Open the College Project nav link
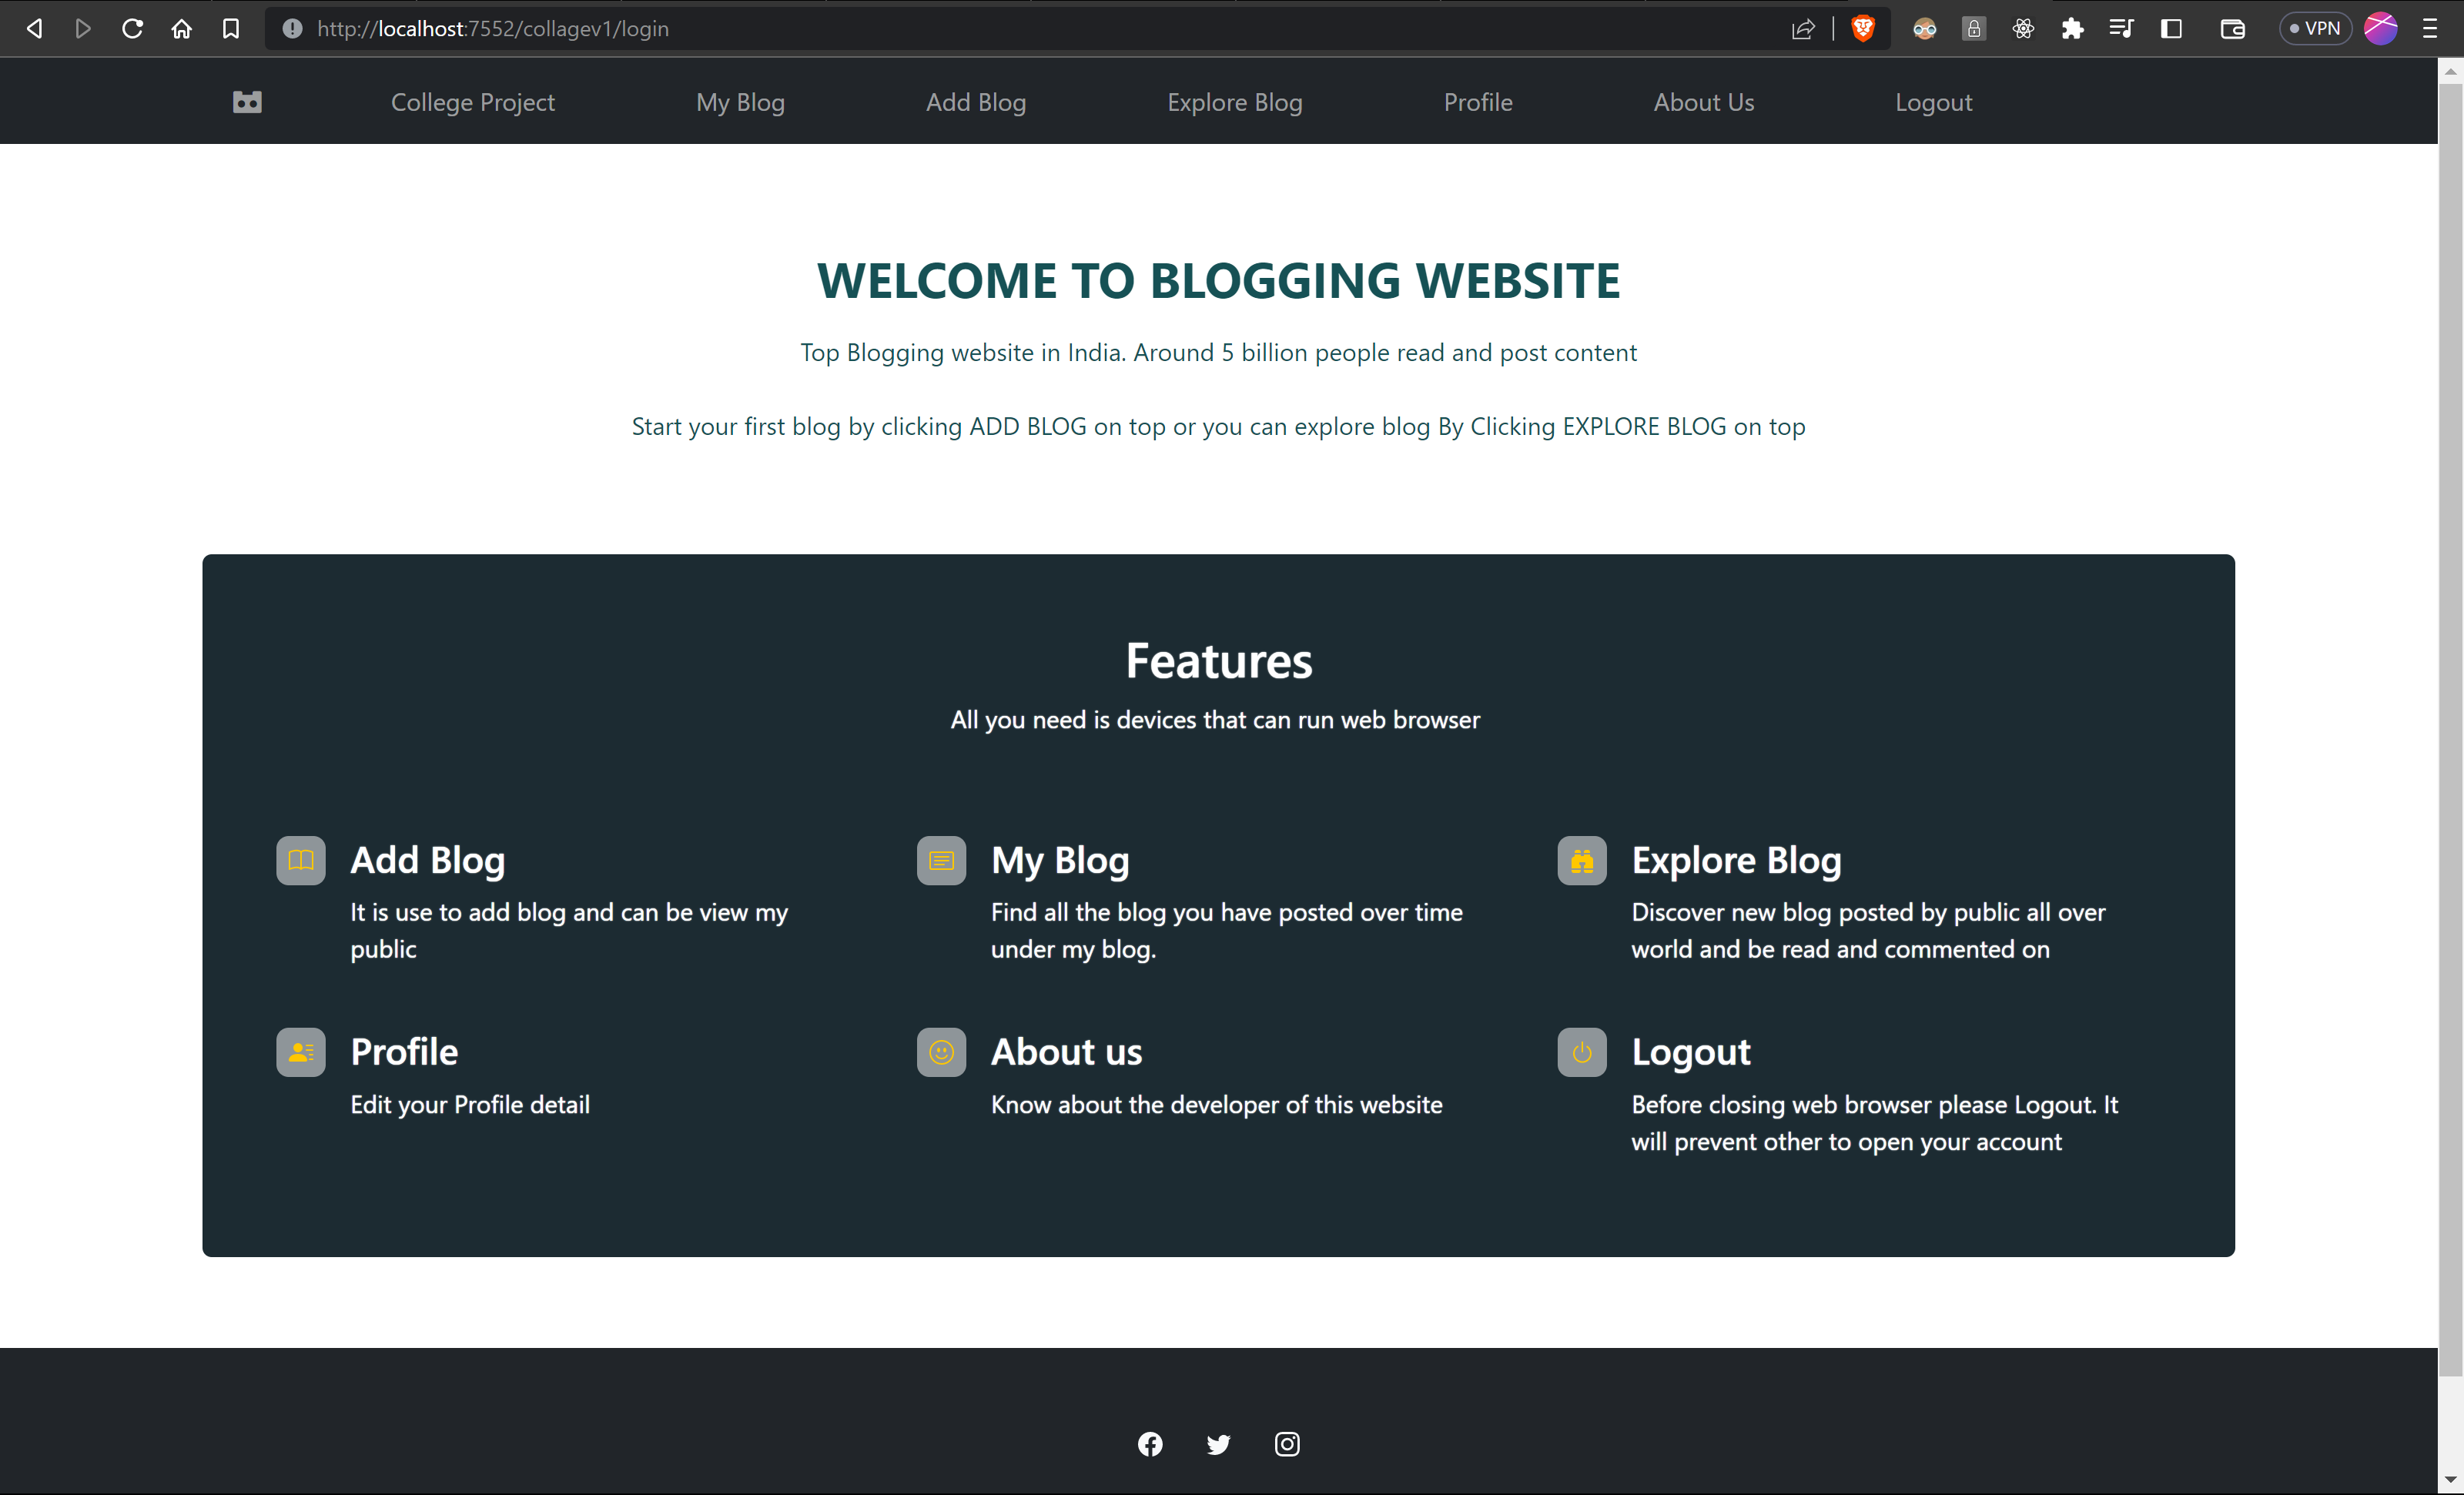2464x1495 pixels. pos(472,102)
